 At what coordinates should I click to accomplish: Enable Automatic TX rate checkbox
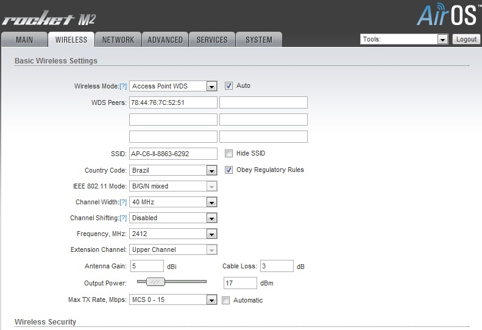(225, 301)
